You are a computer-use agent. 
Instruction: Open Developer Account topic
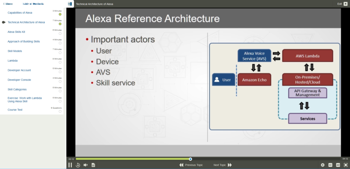[x=19, y=70]
